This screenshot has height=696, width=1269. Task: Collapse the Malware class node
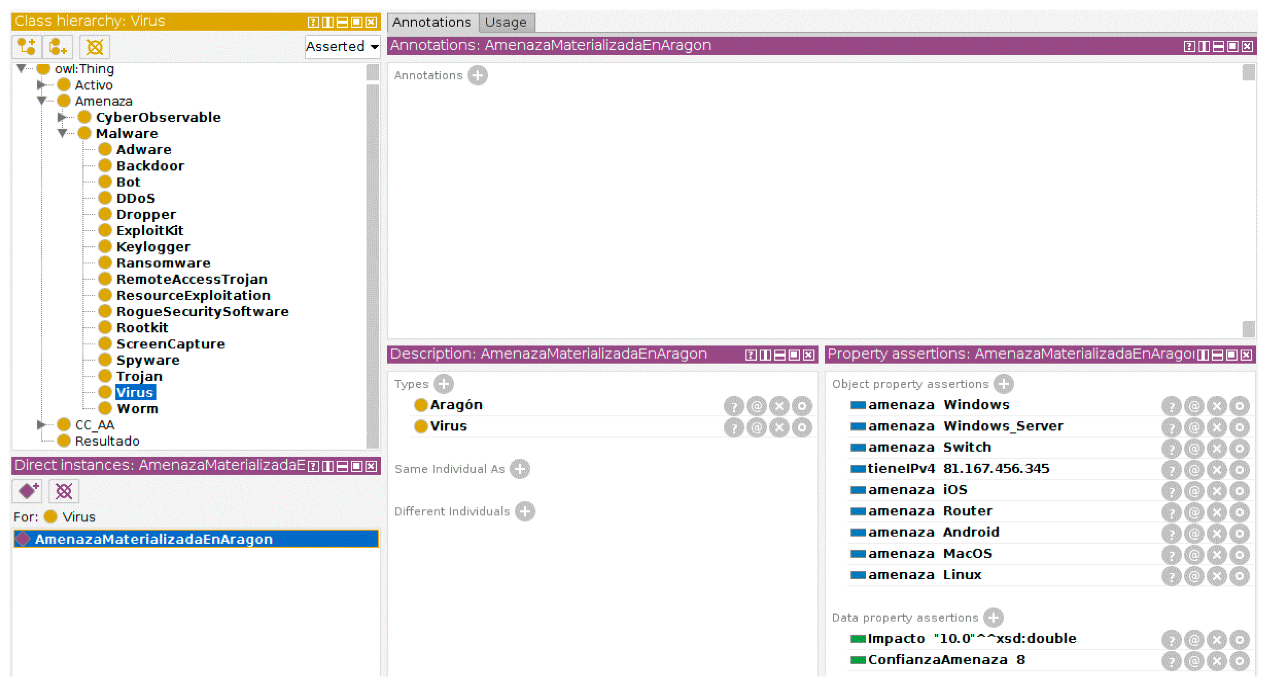tap(63, 134)
